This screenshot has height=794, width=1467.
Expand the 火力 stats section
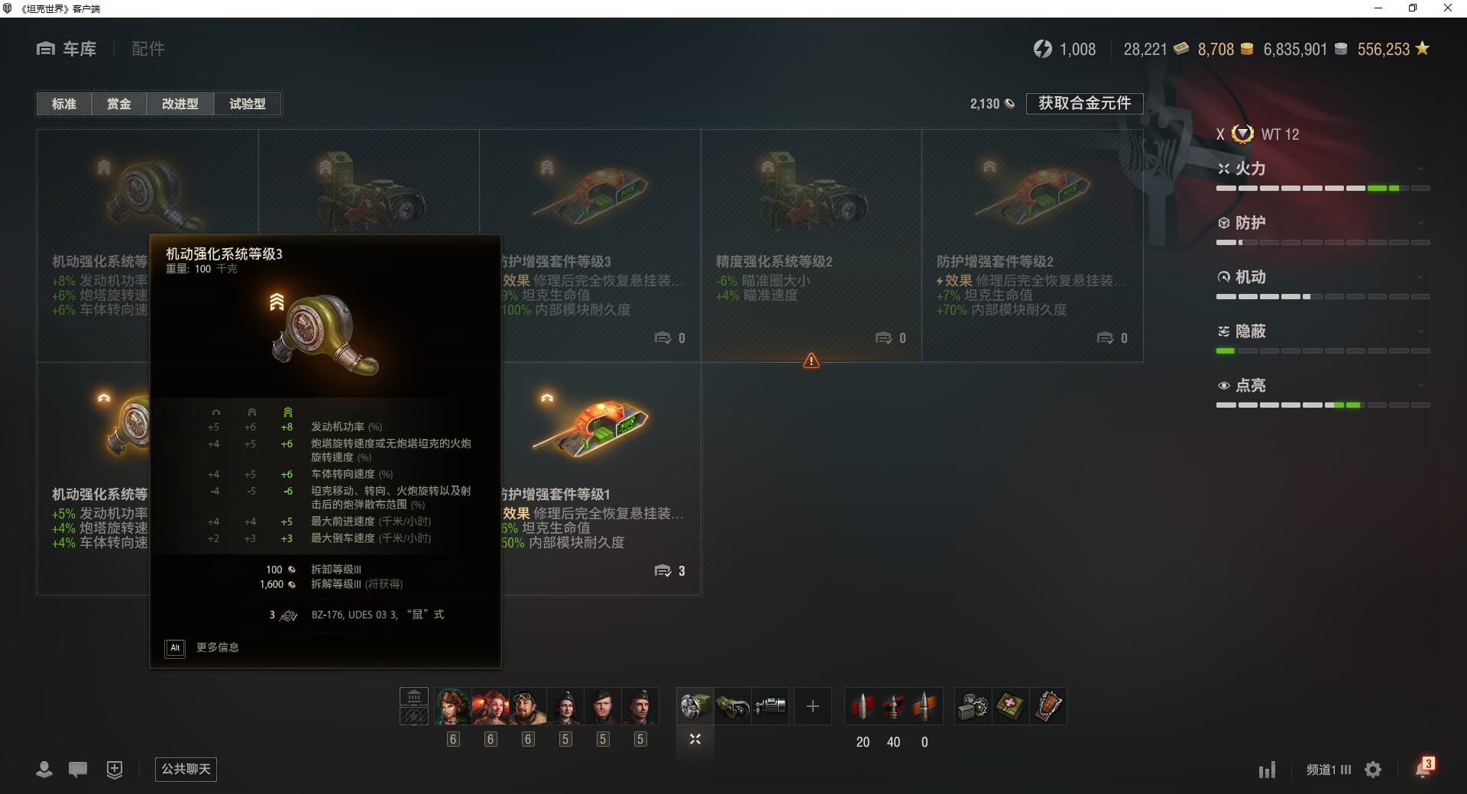pyautogui.click(x=1323, y=169)
